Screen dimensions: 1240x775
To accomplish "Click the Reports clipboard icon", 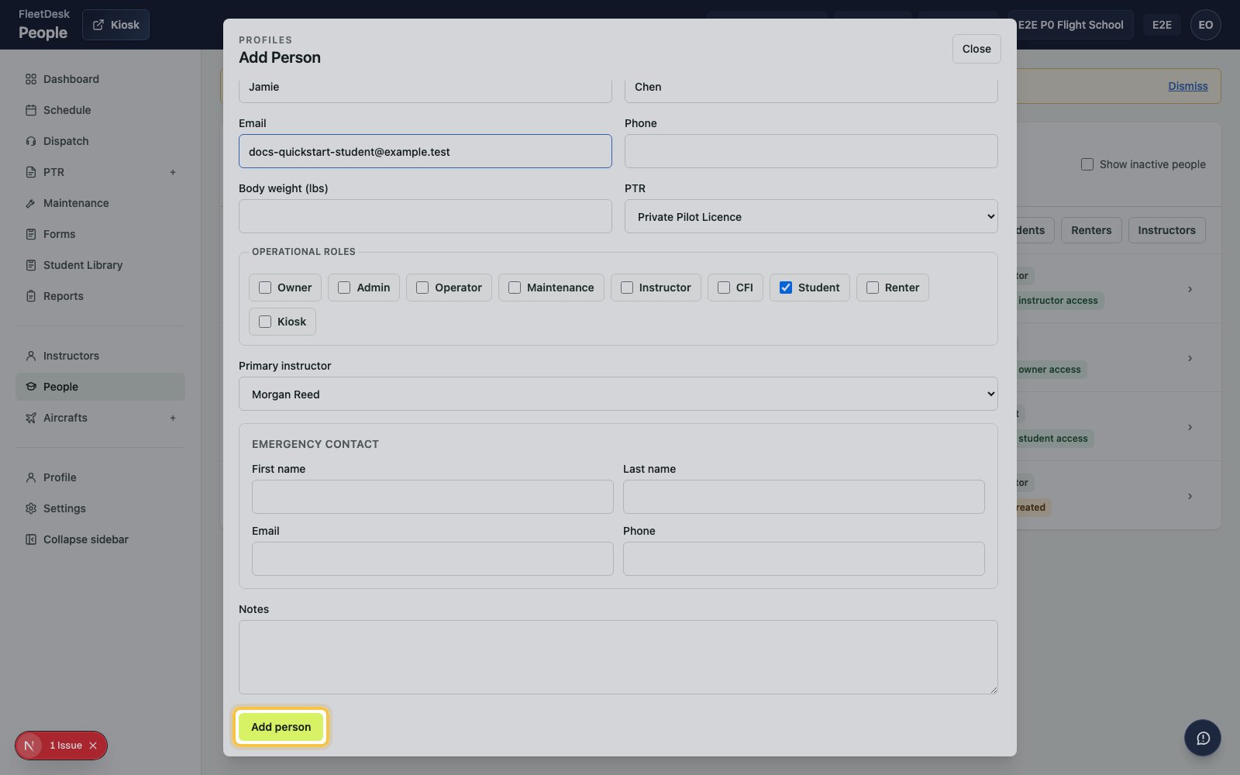I will pos(31,296).
